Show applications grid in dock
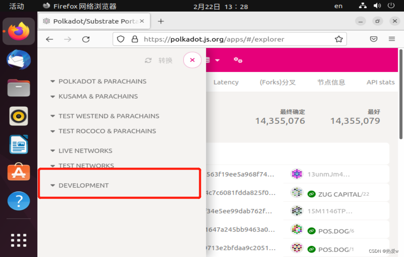The image size is (404, 257). [x=19, y=240]
